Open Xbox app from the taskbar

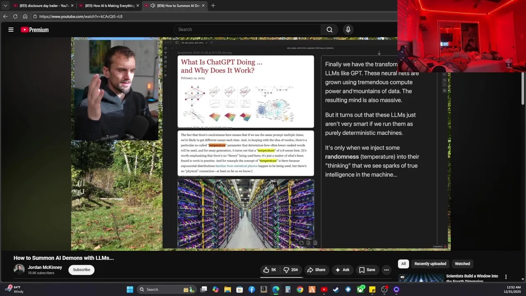point(360,289)
